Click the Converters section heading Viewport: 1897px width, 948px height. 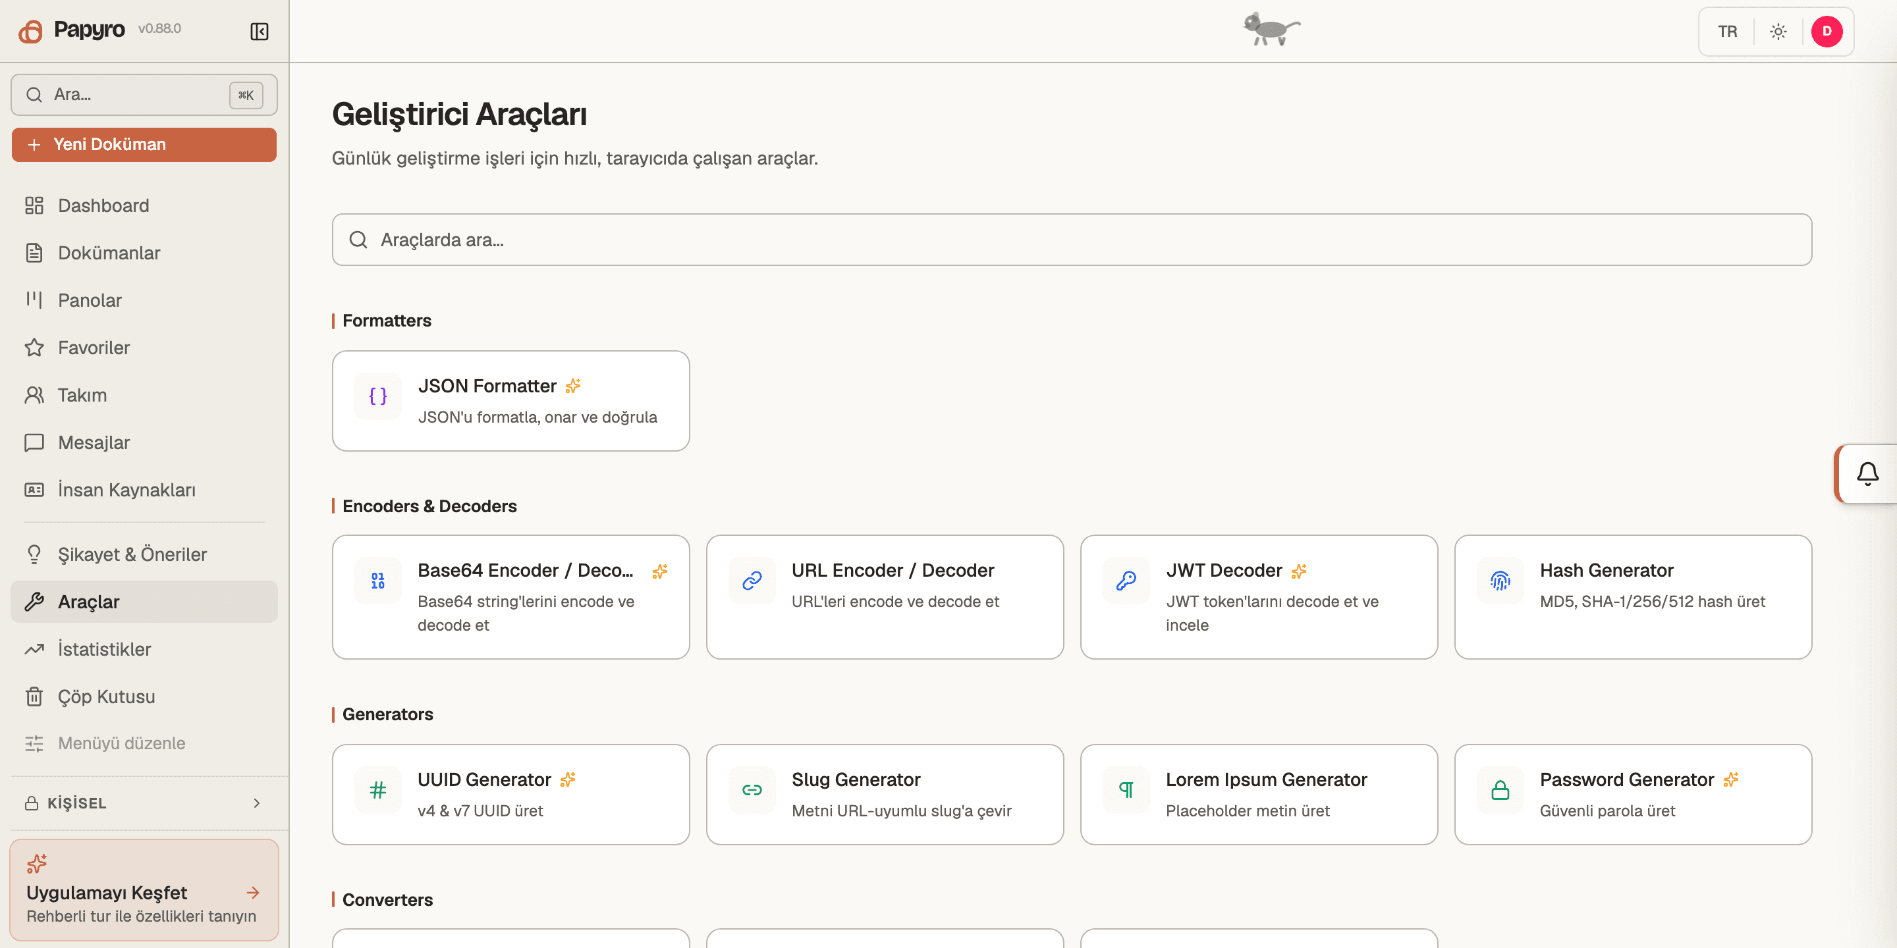(x=387, y=899)
